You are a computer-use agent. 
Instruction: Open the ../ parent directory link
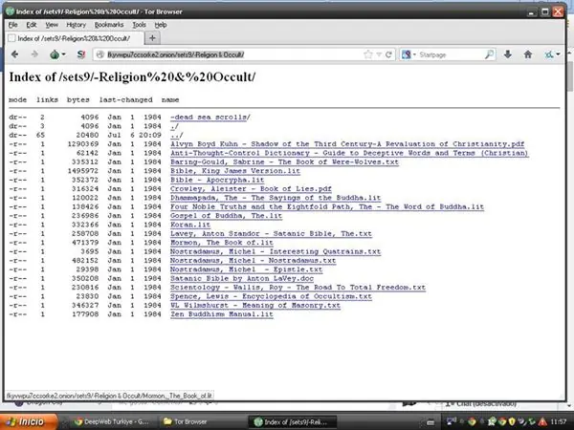click(176, 136)
